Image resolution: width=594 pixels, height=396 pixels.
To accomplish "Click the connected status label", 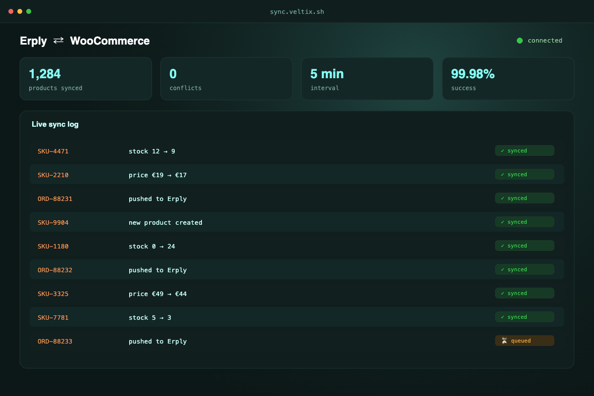I will point(545,41).
